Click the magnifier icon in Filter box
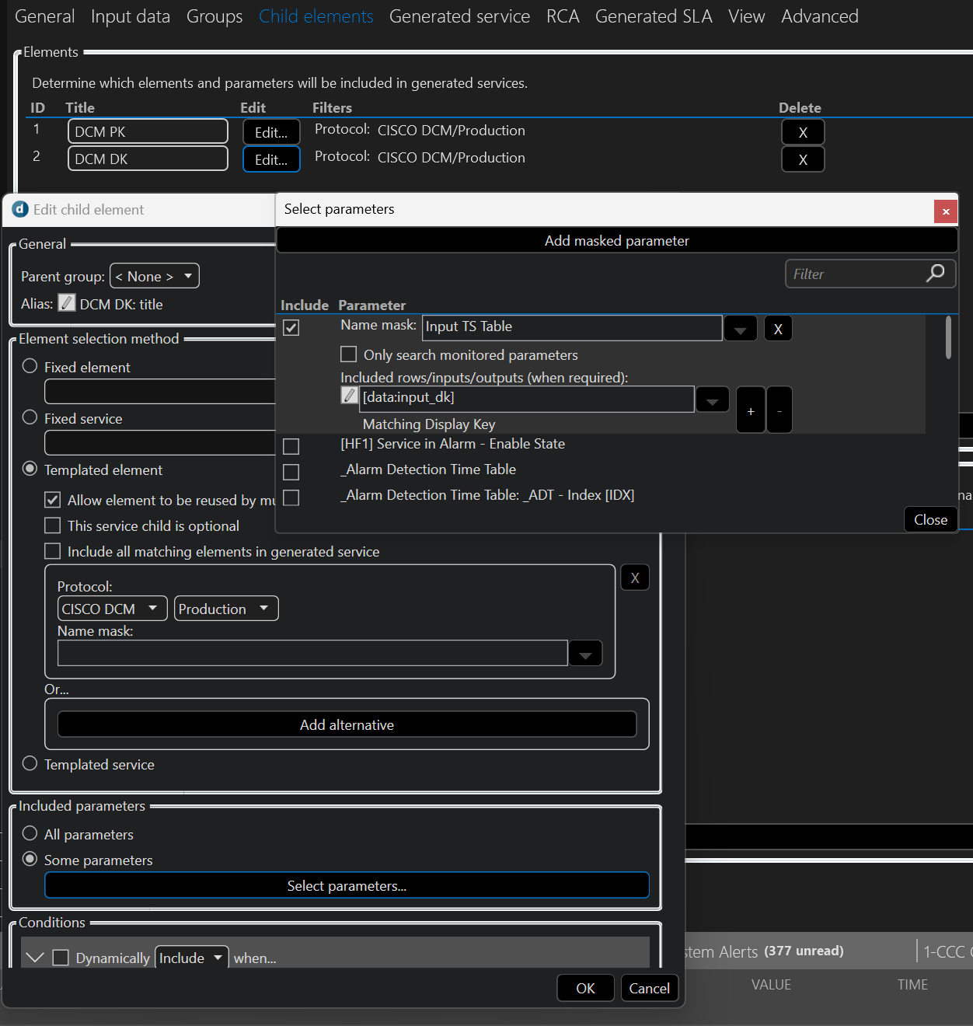 (x=936, y=273)
